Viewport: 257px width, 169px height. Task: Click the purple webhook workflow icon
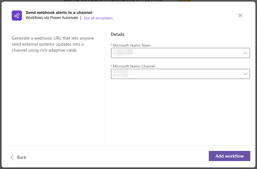click(x=17, y=16)
